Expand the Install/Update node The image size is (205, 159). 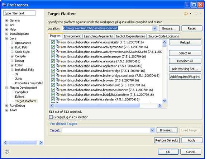coord(7,34)
